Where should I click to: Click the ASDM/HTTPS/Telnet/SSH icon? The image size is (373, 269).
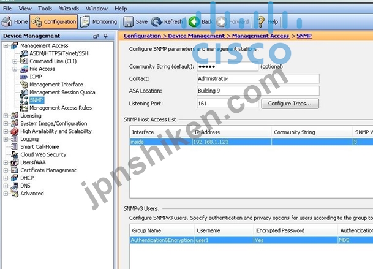24,53
